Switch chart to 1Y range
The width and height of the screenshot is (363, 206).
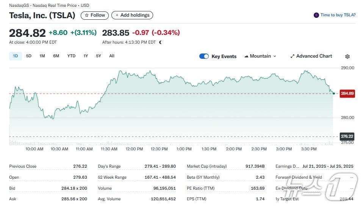[86, 56]
